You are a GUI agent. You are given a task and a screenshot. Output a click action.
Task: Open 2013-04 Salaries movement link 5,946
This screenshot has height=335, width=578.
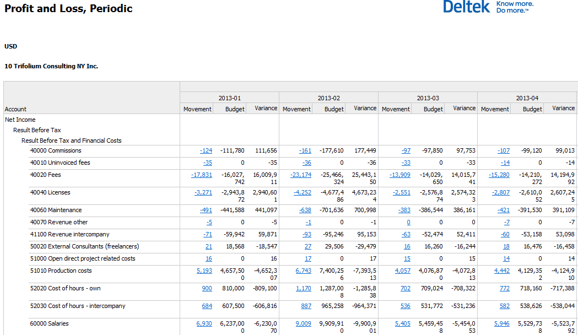[501, 324]
